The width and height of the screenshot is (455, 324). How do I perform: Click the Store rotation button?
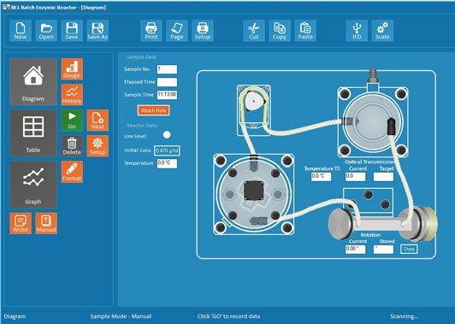click(x=409, y=249)
